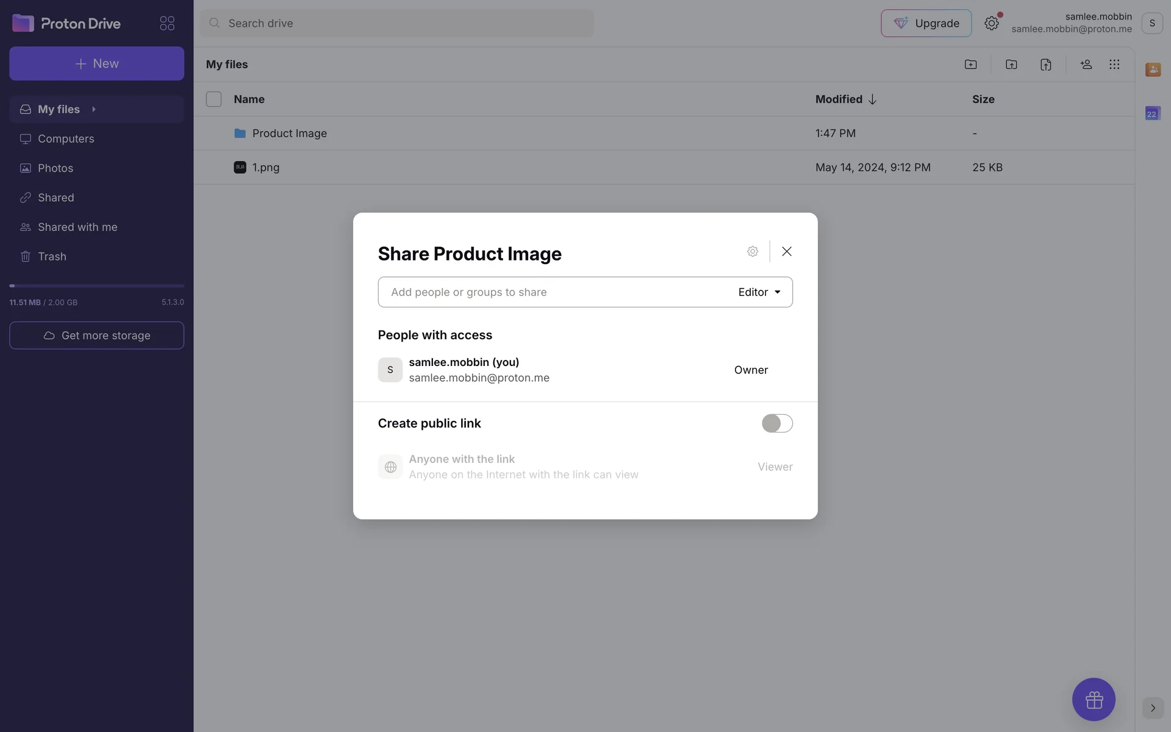Viewport: 1171px width, 732px height.
Task: Click the Proton apps grid switcher icon
Action: pyautogui.click(x=167, y=23)
